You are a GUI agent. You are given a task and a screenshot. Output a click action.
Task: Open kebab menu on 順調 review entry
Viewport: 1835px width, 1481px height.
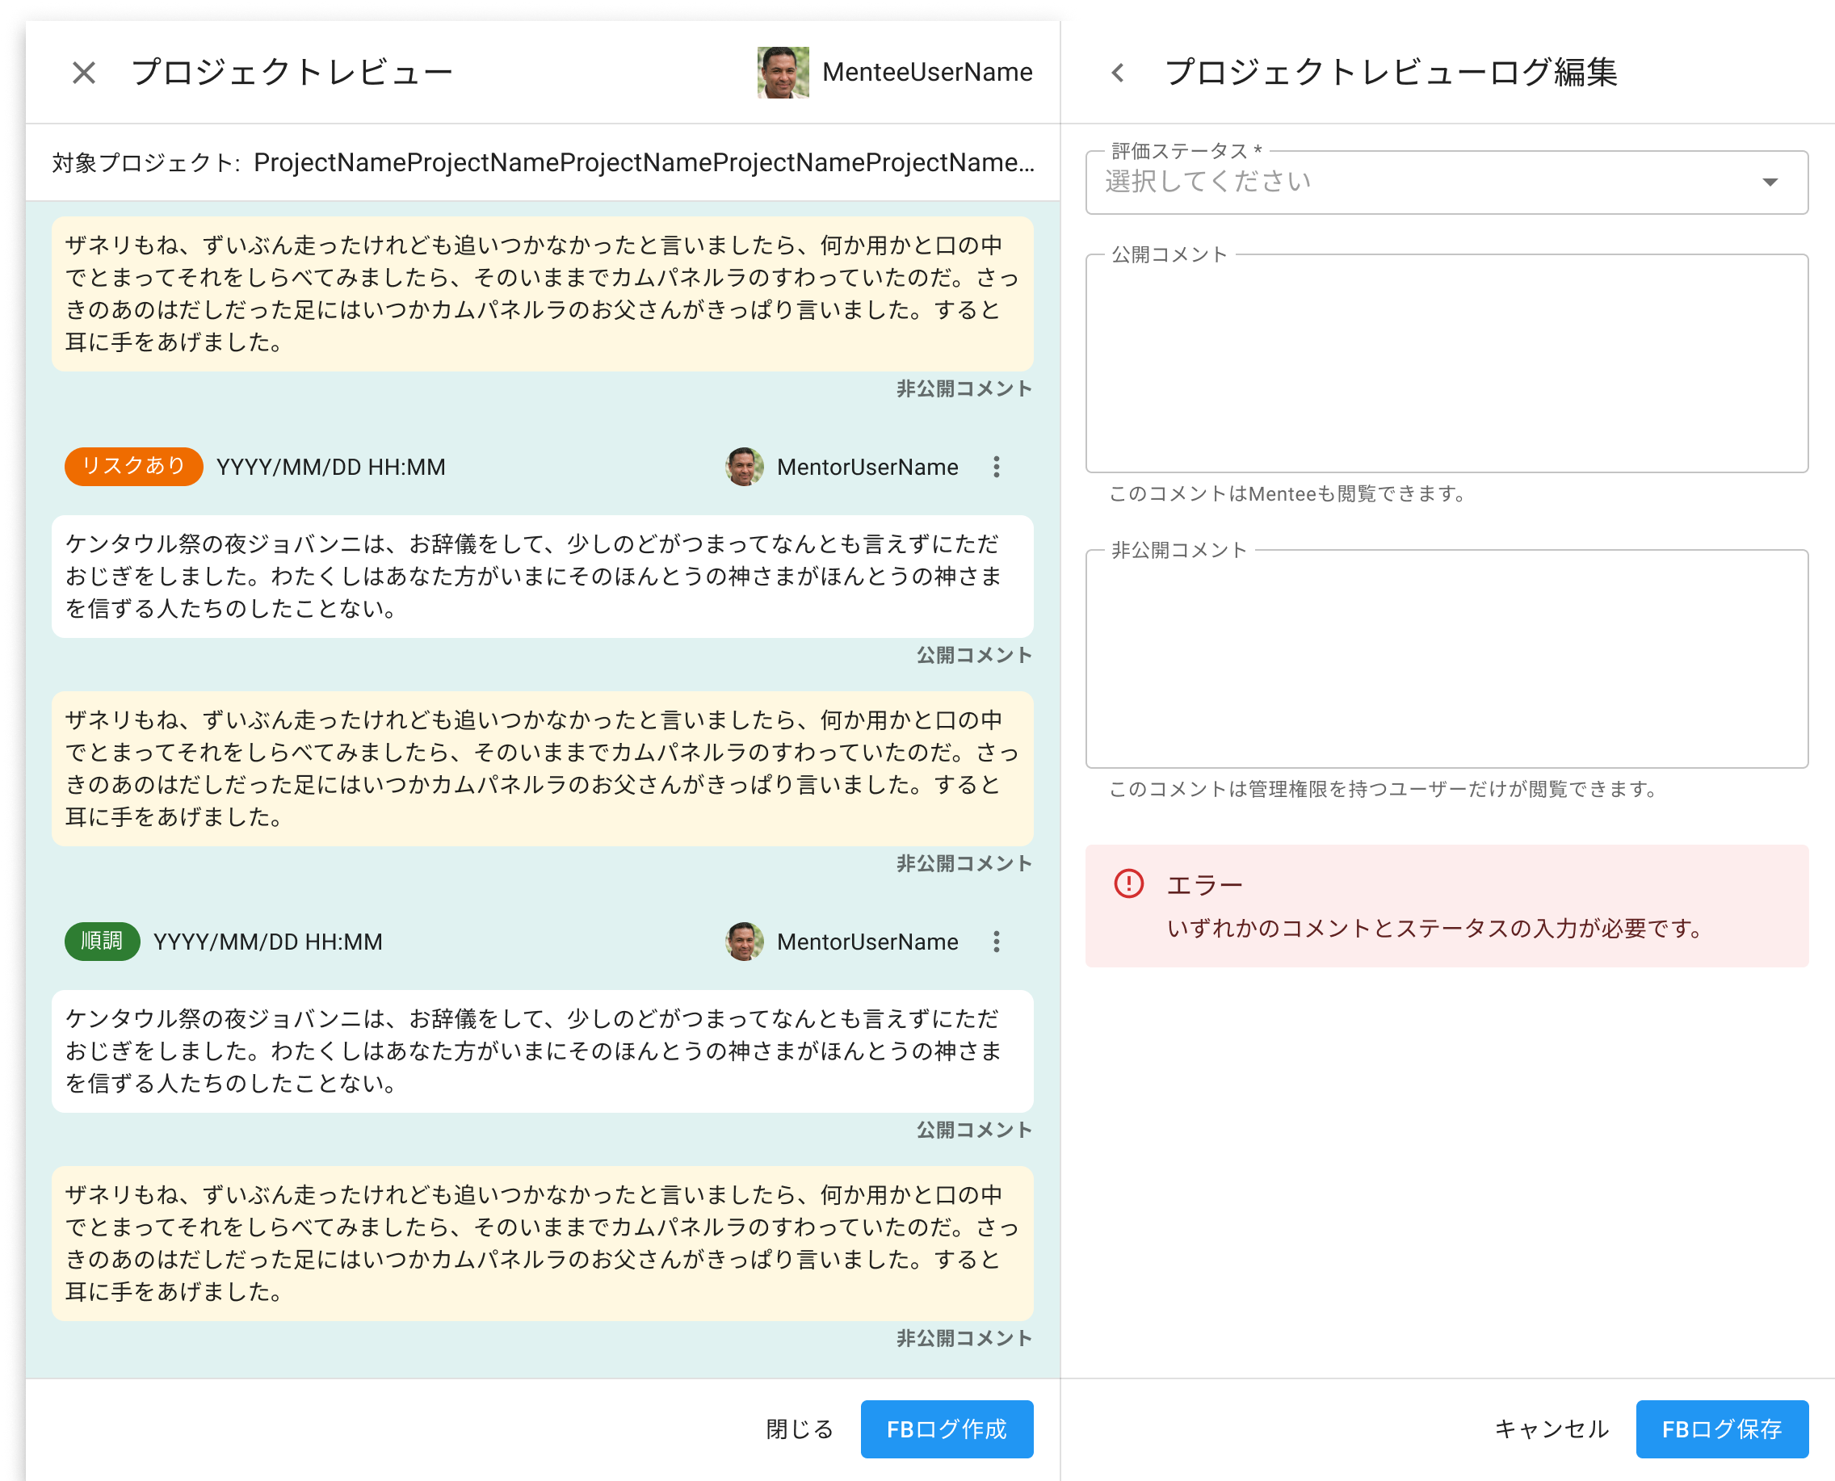coord(996,941)
